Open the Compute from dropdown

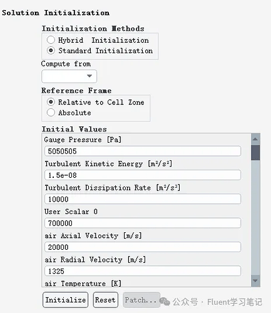pos(69,76)
